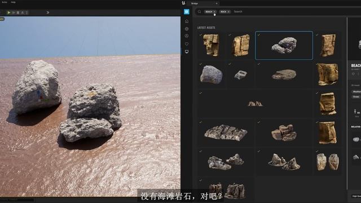361x203 pixels.
Task: Click the frame advance button beside Play
Action: point(14,12)
